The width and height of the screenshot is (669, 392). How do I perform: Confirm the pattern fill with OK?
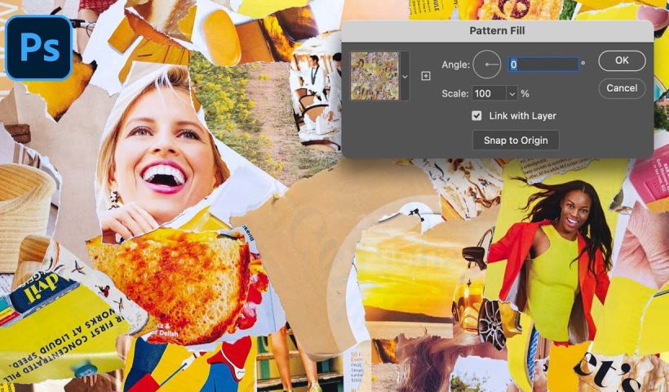622,60
